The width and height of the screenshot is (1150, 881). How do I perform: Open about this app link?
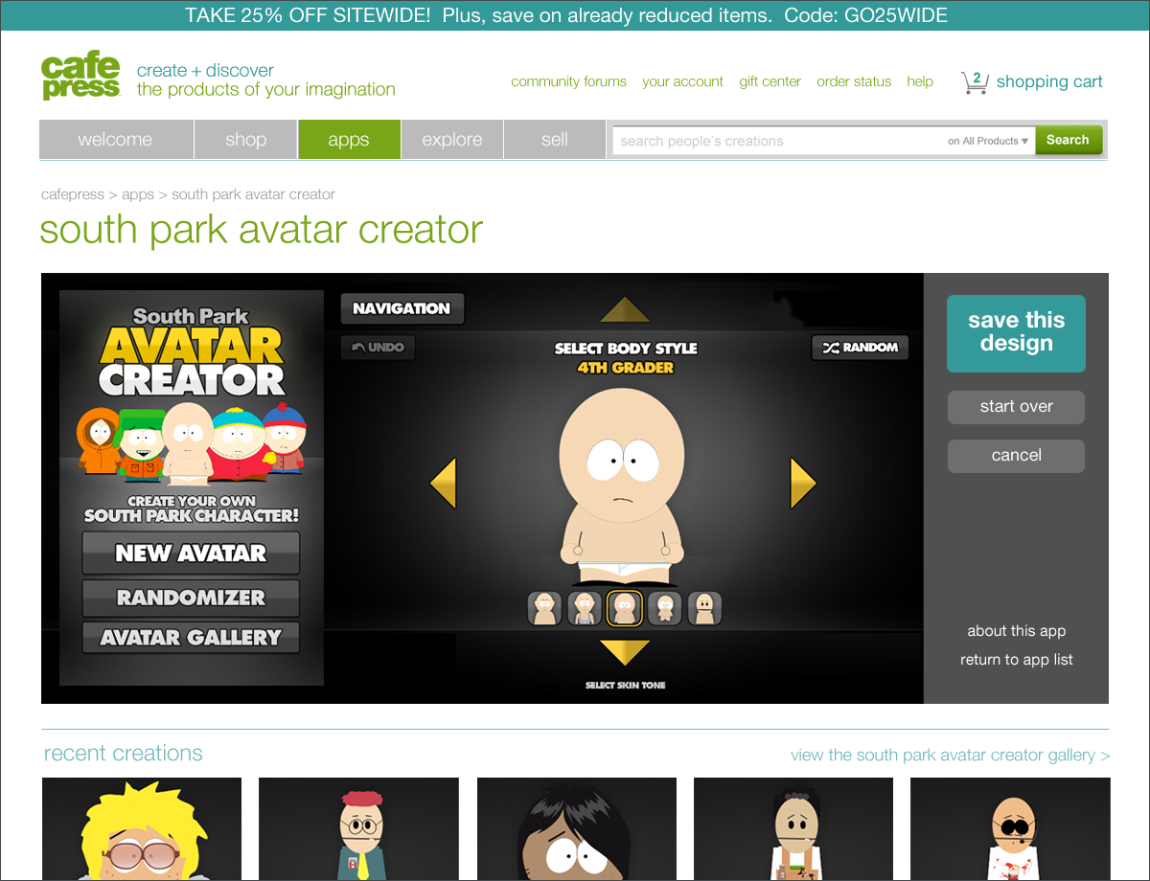1016,631
